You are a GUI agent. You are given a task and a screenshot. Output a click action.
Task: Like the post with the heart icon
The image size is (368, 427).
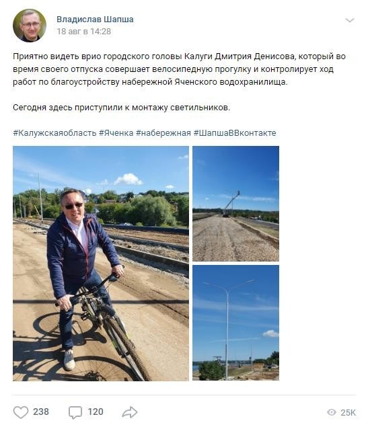point(21,412)
